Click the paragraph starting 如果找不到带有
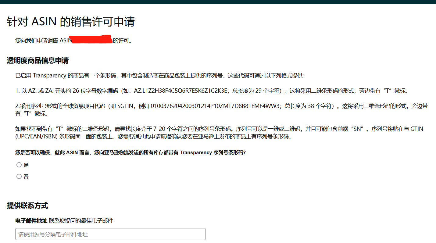 pyautogui.click(x=219, y=133)
